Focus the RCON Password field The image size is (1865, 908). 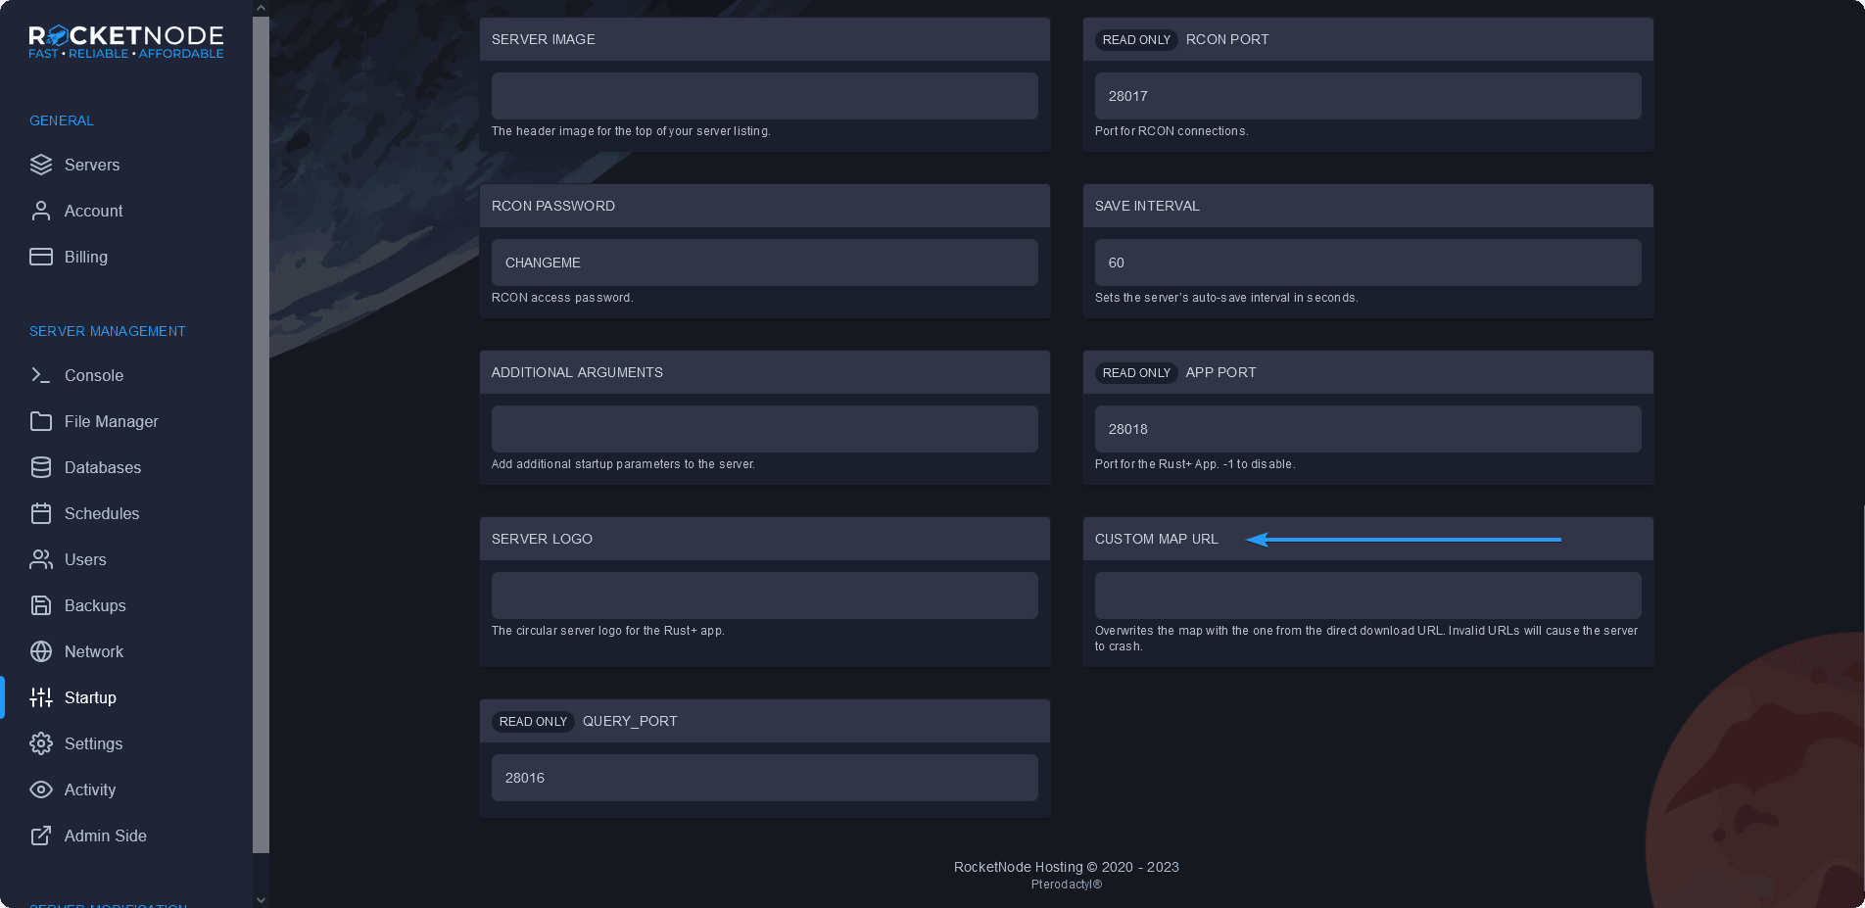764,263
